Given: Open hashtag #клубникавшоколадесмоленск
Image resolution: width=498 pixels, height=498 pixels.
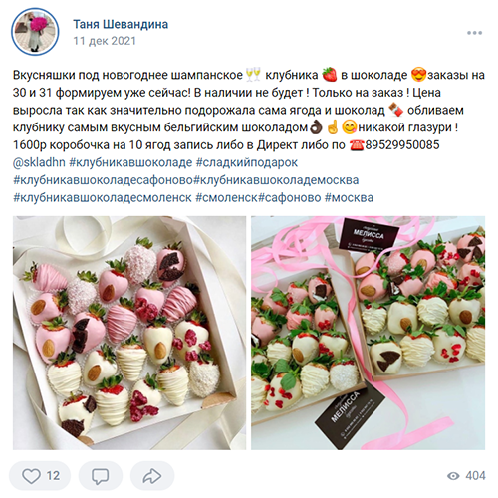Looking at the screenshot, I should coord(103,198).
